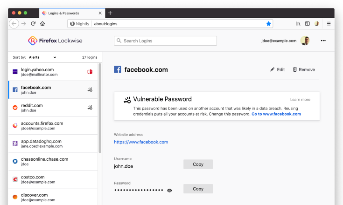Copy the john.doe username
This screenshot has height=205, width=343.
(x=198, y=164)
